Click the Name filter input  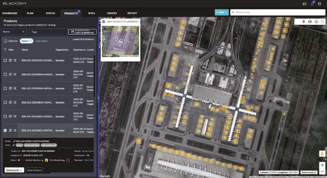[14, 32]
